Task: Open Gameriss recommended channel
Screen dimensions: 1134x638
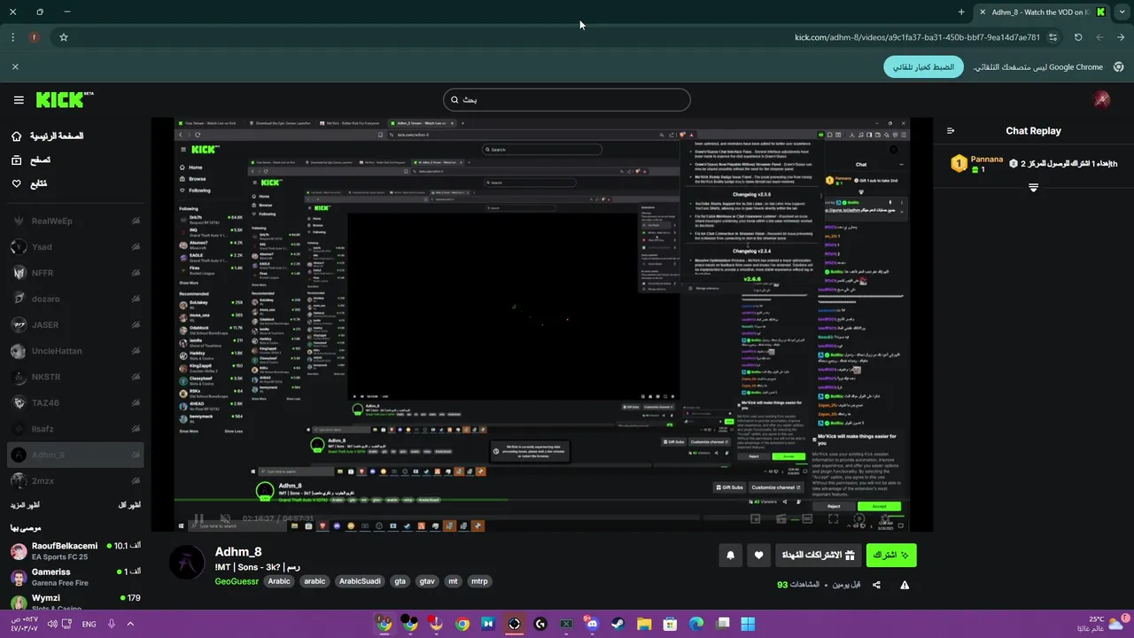Action: point(75,577)
